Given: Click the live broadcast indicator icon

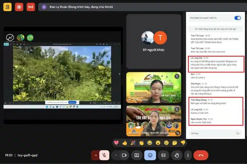Looking at the screenshot, I should 31,6.
